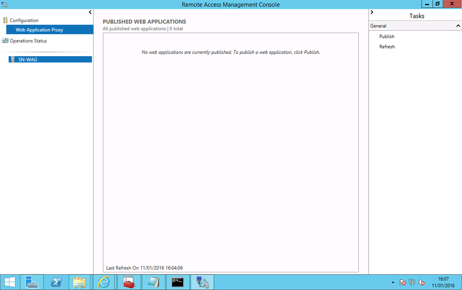Click the muted speaker tray icon

point(421,283)
